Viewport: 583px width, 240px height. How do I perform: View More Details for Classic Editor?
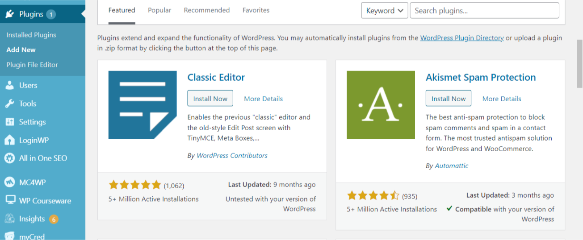pos(263,99)
